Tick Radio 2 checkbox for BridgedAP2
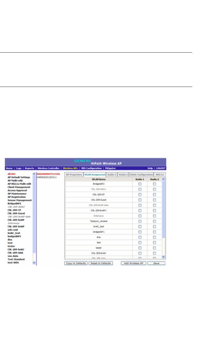This screenshot has height=358, width=205. tap(154, 184)
